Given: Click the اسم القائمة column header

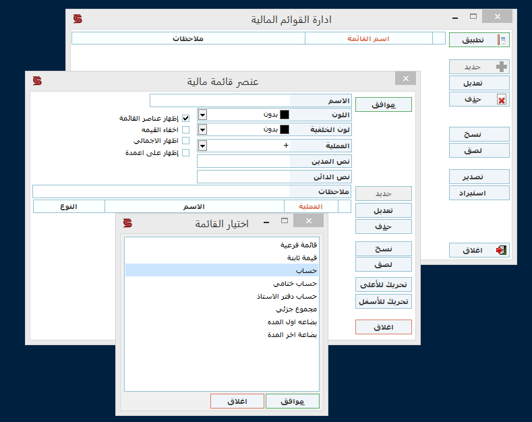Looking at the screenshot, I should point(368,38).
